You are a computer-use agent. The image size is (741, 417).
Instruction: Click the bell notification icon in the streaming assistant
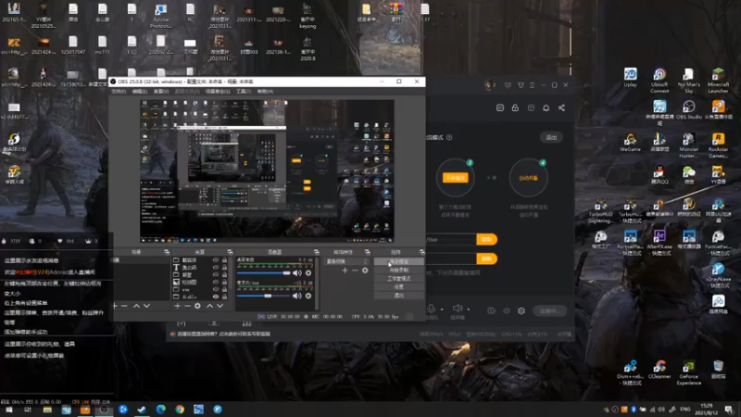click(546, 107)
